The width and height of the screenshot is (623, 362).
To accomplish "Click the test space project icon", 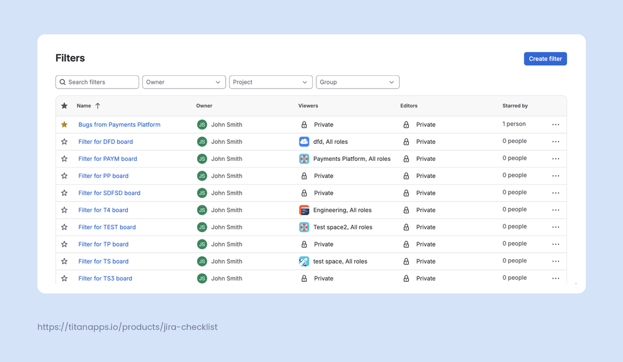I will [x=304, y=261].
